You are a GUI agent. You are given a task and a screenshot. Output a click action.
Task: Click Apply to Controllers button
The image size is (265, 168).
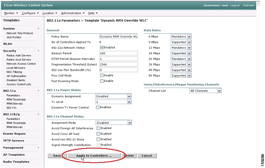(94, 156)
